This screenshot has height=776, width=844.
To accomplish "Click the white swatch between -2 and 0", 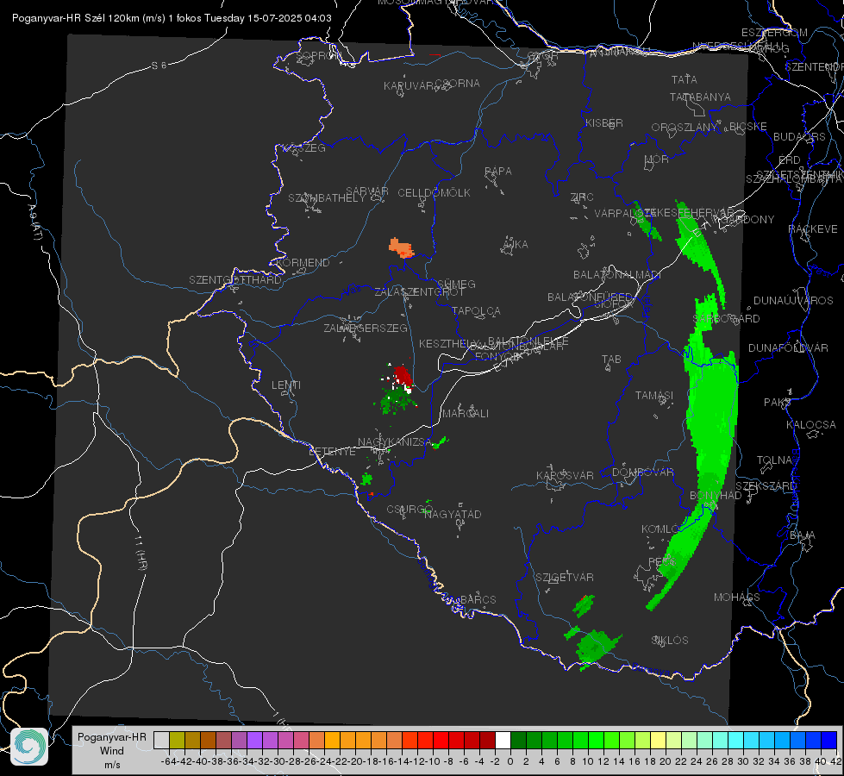I will coord(503,740).
